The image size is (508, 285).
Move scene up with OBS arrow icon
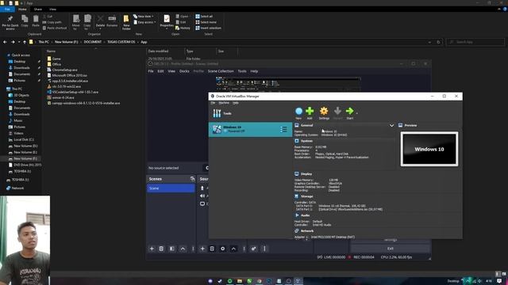pyautogui.click(x=183, y=249)
